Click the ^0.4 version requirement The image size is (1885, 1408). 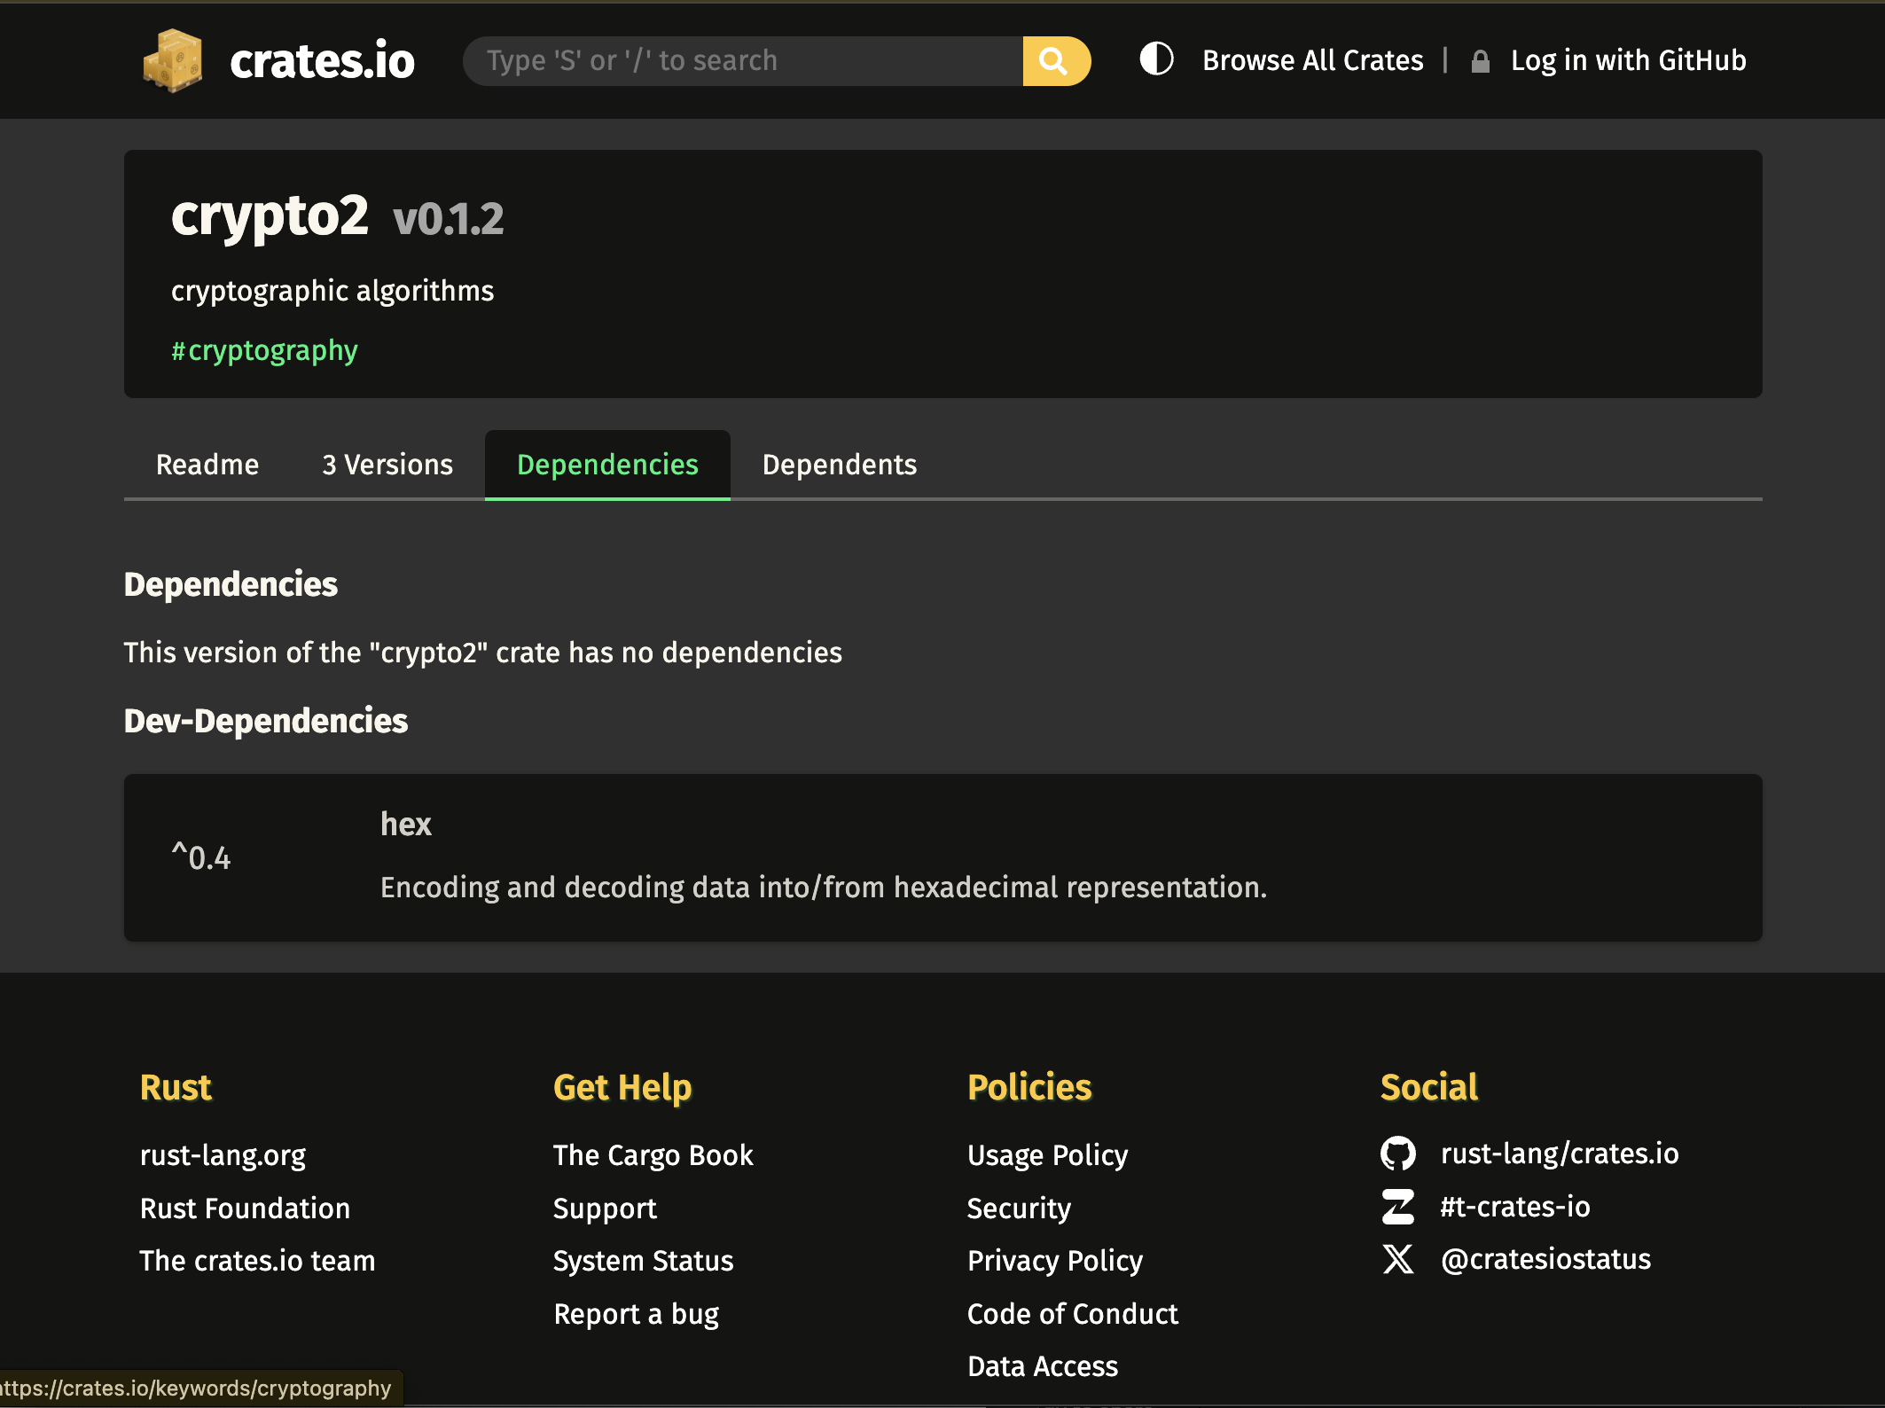201,857
